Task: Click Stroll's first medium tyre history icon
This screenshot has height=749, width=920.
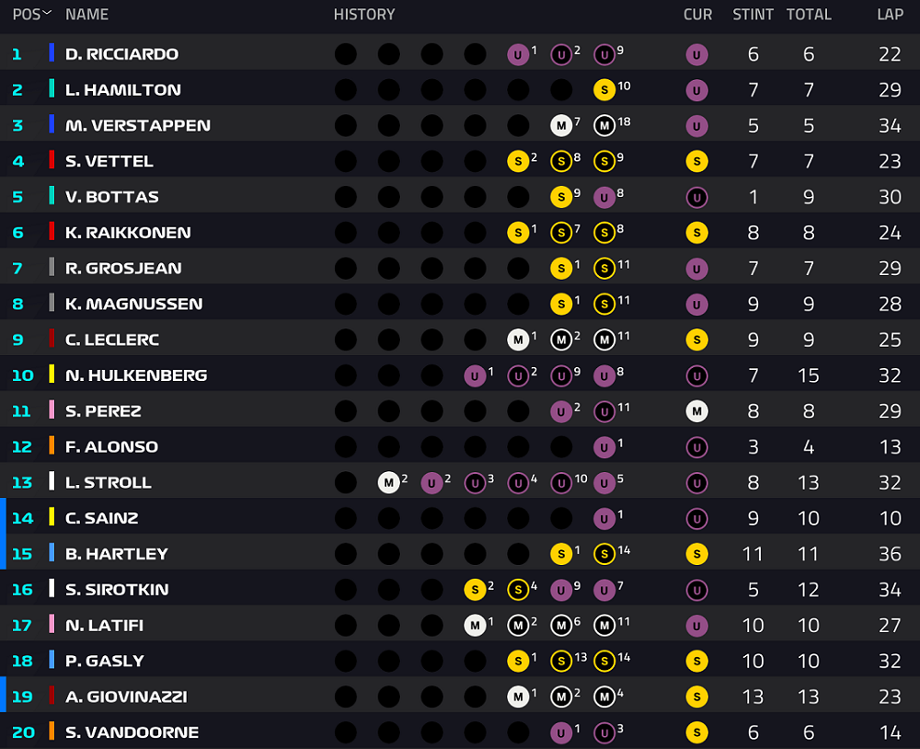Action: pos(388,483)
